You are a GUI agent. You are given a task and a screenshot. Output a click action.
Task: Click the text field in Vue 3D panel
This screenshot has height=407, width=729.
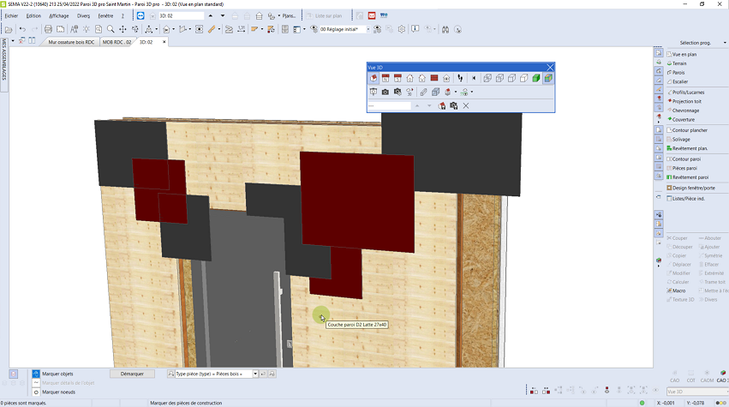click(x=390, y=105)
